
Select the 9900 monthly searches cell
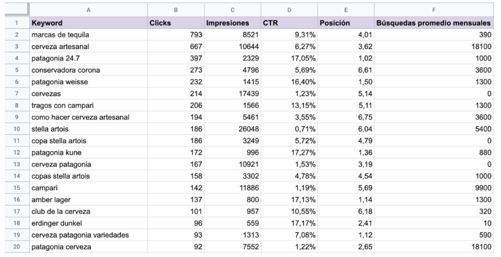[434, 187]
